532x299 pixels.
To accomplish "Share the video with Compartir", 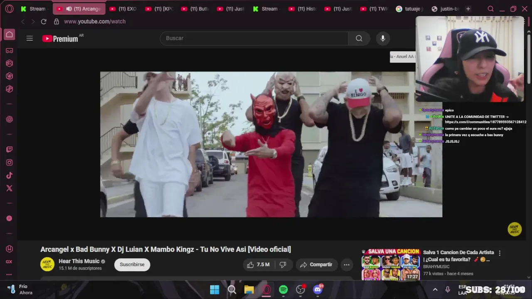I will click(316, 265).
